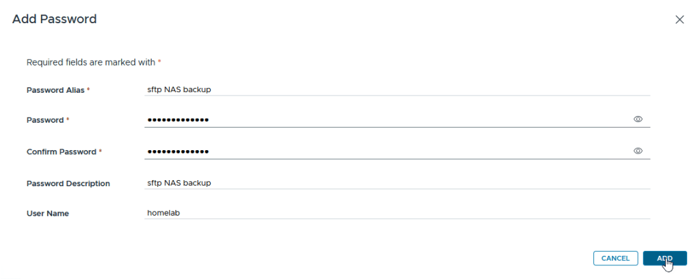Click the Password label text
Screen dimensions: 700x279
pos(44,120)
